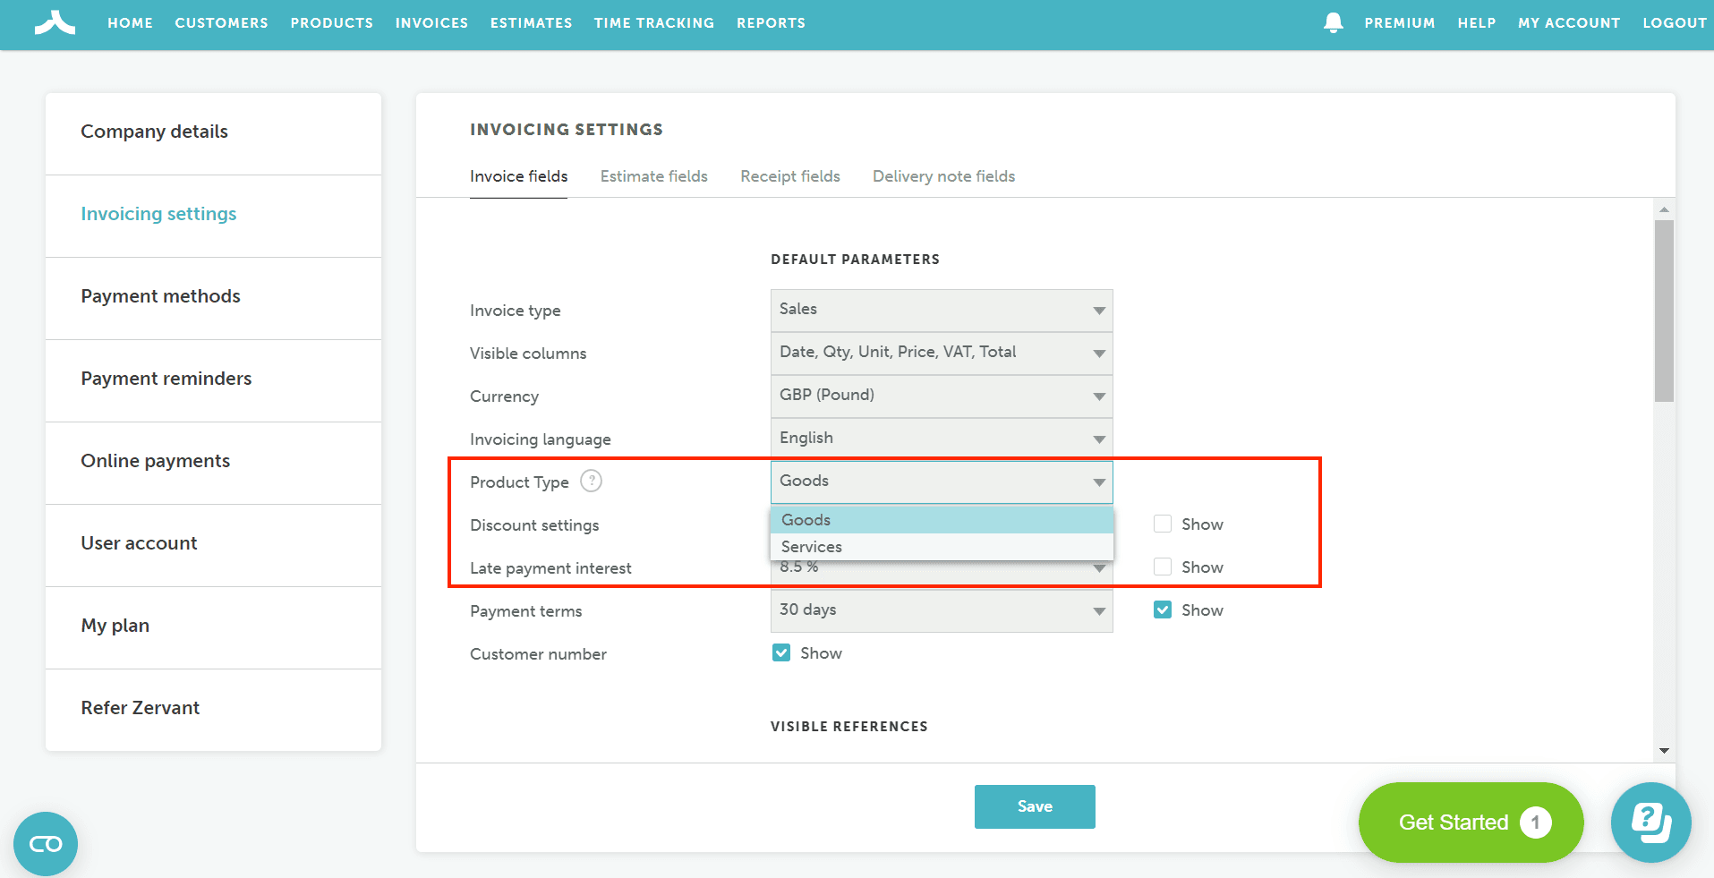Open Company details in the sidebar

[x=213, y=132]
